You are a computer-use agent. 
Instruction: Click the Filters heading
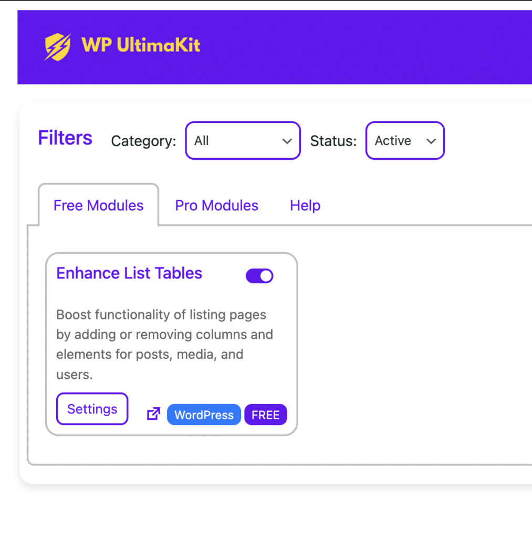pyautogui.click(x=65, y=138)
